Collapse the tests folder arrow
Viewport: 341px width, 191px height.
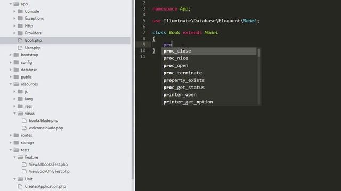(11, 150)
